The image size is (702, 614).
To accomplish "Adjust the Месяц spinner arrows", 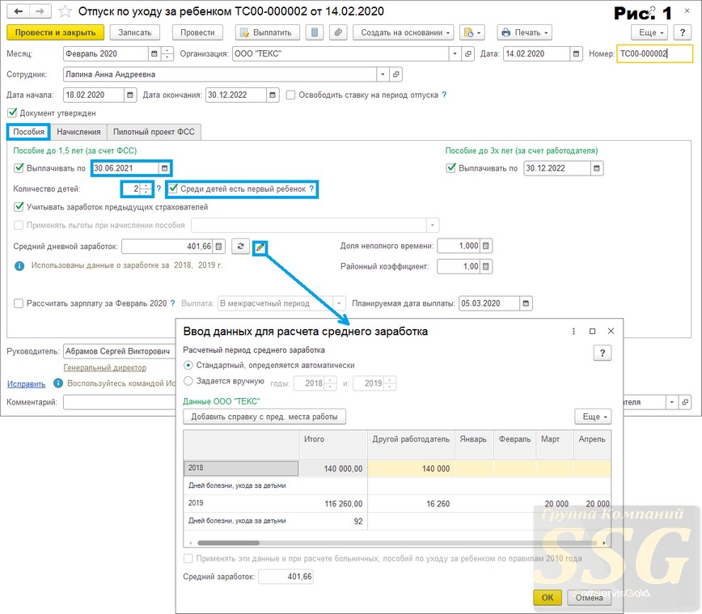I will 167,53.
